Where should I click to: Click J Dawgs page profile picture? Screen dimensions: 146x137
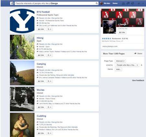coord(109,27)
